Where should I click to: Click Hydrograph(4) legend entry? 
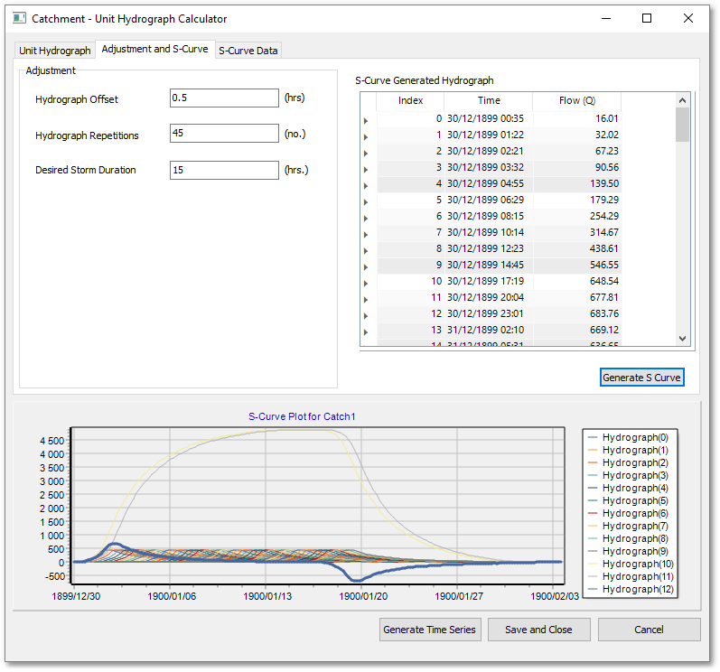[x=628, y=488]
